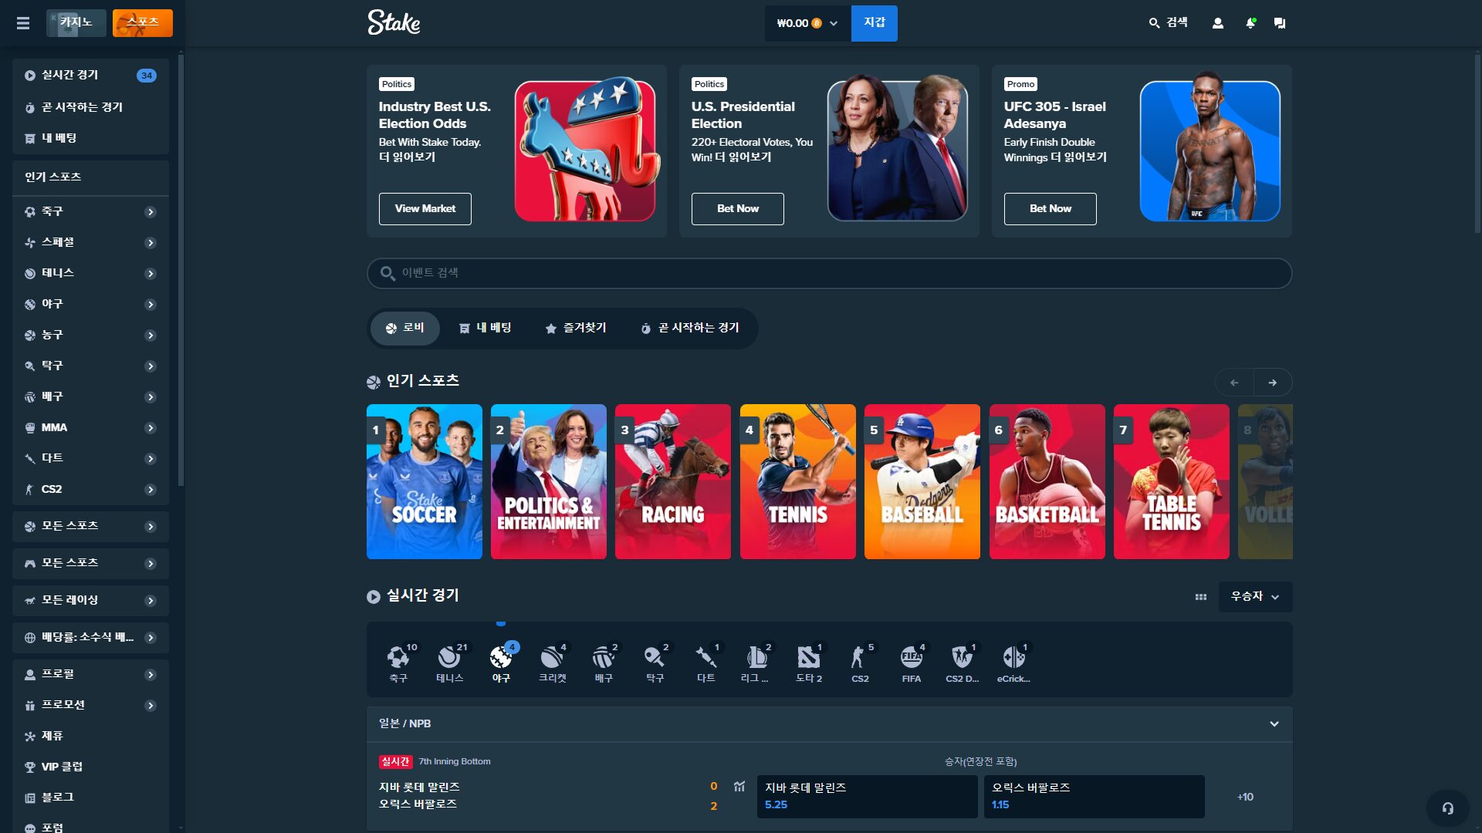Open the hamburger menu icon
This screenshot has height=833, width=1482.
coord(23,23)
